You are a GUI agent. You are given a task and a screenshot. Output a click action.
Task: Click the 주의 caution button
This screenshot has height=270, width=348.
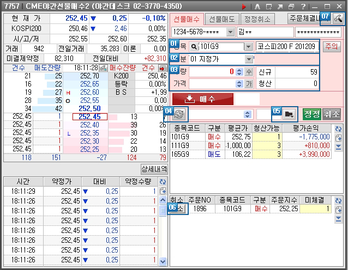pyautogui.click(x=332, y=46)
